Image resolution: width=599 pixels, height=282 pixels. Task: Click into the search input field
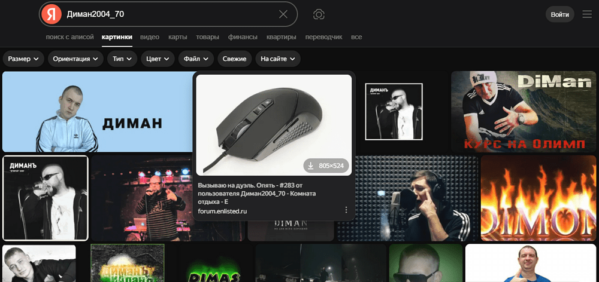170,14
